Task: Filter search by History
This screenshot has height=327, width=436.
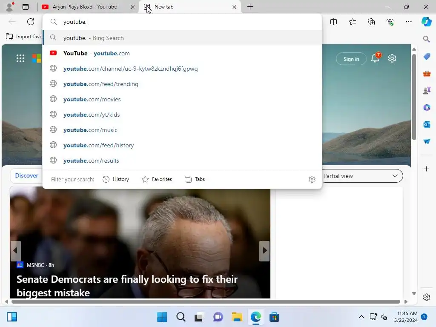Action: pyautogui.click(x=116, y=179)
